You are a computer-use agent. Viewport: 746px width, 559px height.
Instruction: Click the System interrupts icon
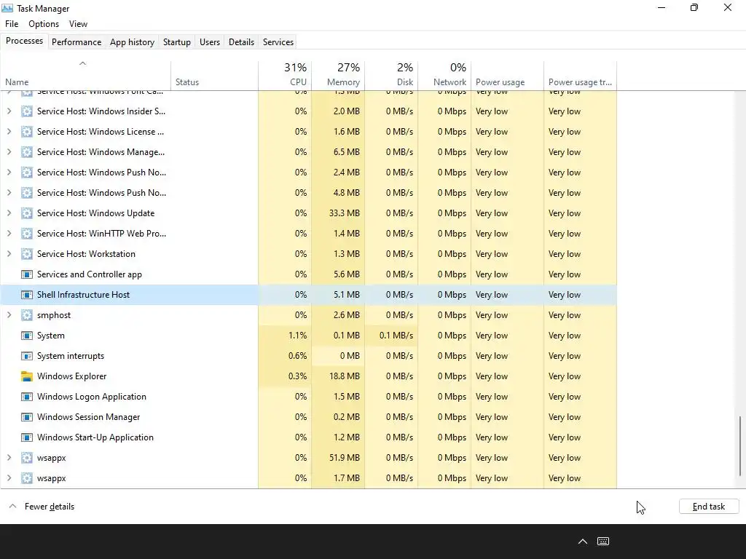click(x=27, y=356)
